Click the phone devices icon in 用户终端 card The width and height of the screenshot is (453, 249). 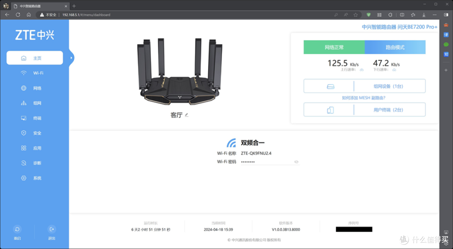pyautogui.click(x=330, y=110)
